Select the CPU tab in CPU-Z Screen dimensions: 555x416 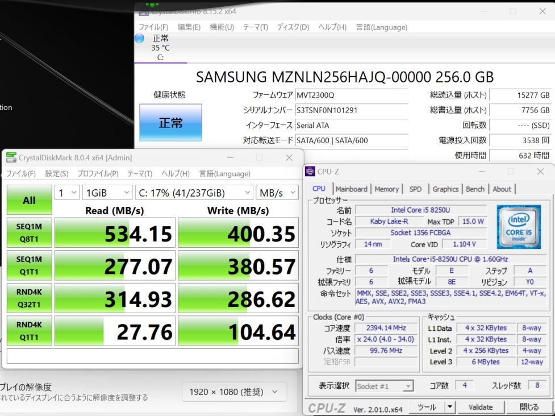[x=319, y=188]
